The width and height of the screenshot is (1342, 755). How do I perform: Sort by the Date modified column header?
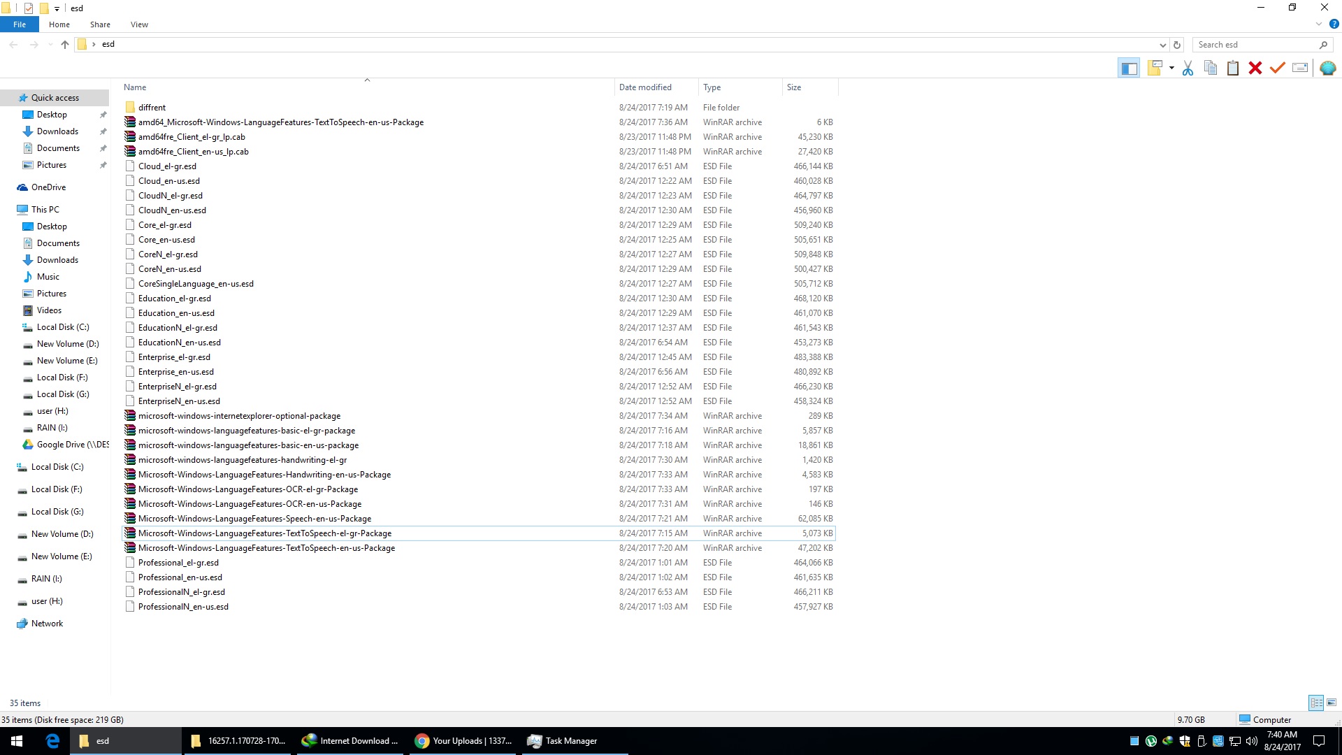click(x=656, y=87)
